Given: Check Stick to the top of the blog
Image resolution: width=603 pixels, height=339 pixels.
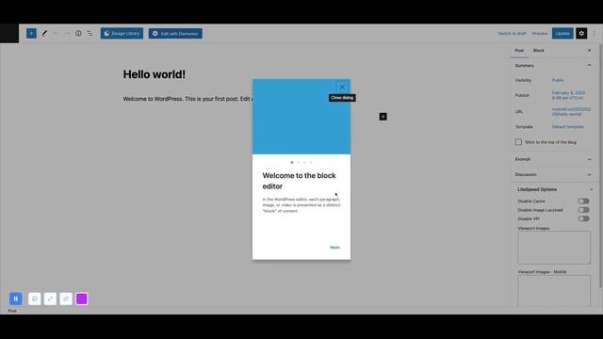Looking at the screenshot, I should point(518,142).
